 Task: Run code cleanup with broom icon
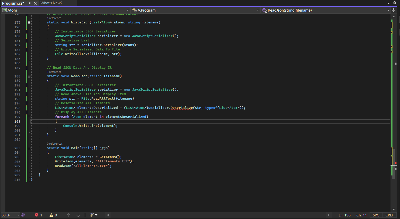coord(91,215)
